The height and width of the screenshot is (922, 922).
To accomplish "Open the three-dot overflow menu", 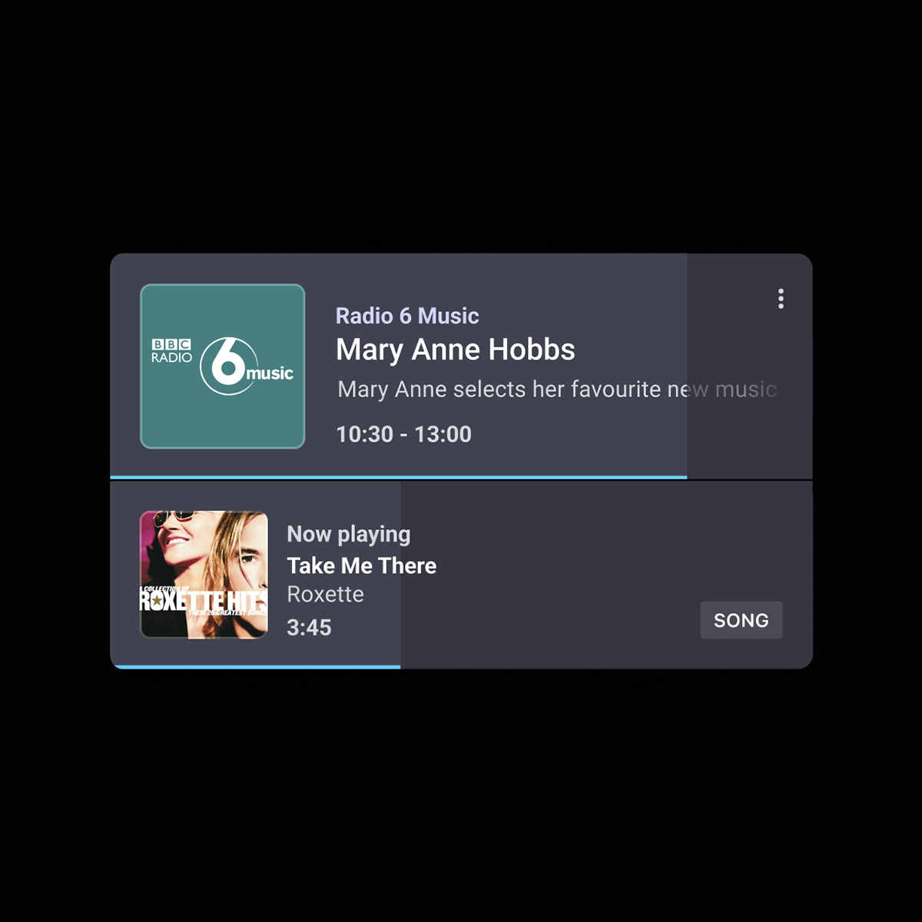I will click(781, 299).
